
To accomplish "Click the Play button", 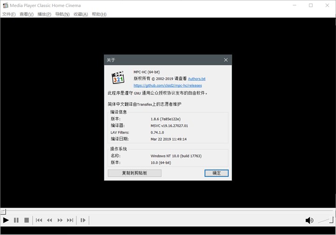I will [x=6, y=220].
